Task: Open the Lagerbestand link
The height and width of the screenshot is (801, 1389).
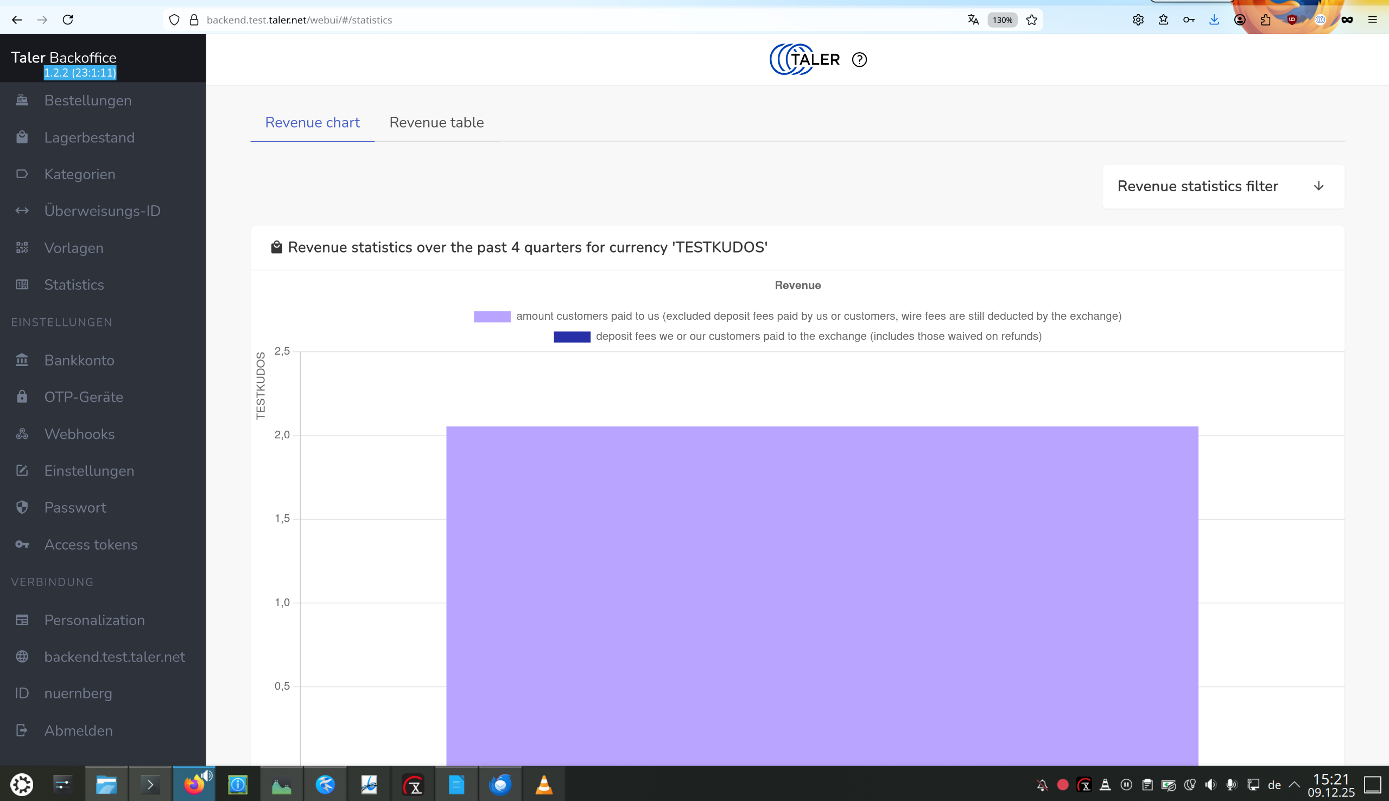Action: coord(90,137)
